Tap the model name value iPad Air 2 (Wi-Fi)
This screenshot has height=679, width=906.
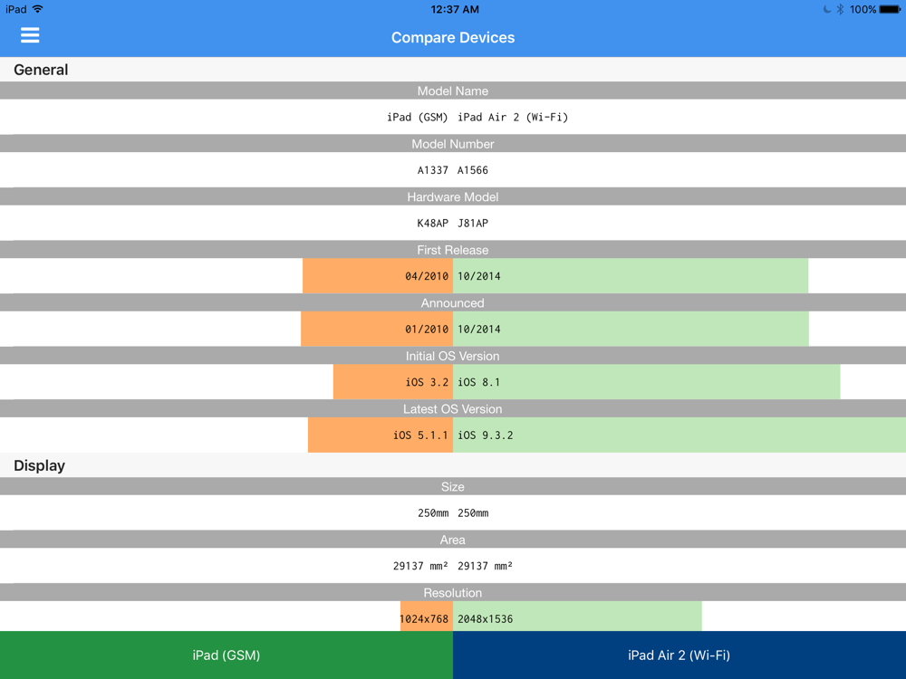[x=513, y=117]
